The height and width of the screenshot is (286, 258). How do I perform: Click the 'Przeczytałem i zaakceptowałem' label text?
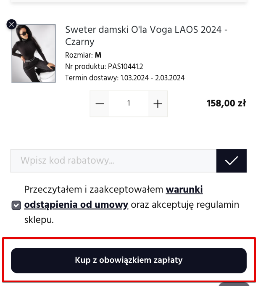click(x=94, y=190)
